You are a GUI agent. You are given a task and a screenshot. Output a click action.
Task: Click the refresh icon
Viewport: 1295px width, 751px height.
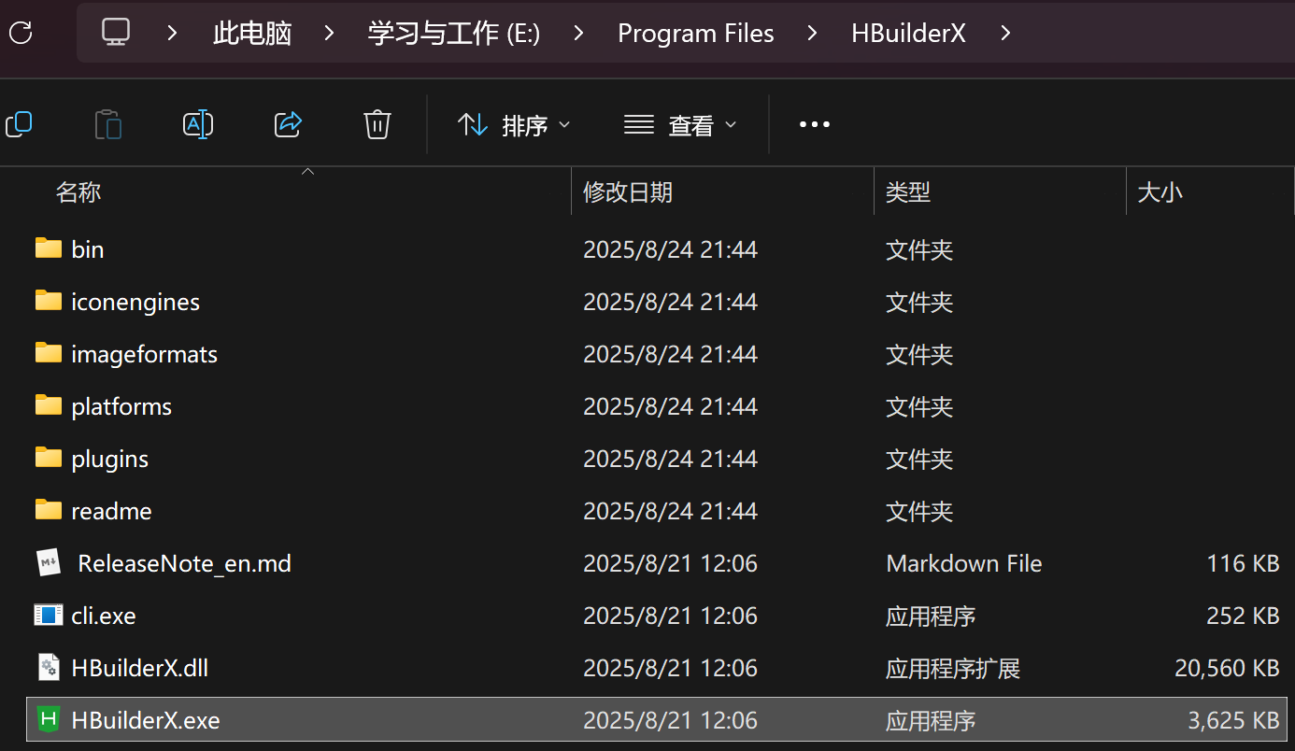click(21, 33)
